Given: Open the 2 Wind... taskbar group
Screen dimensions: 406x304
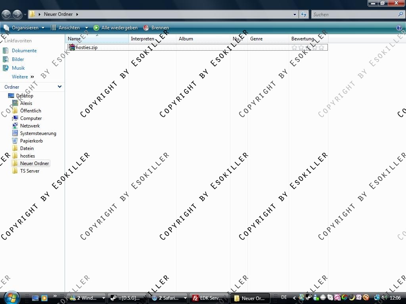Looking at the screenshot, I should click(86, 298).
